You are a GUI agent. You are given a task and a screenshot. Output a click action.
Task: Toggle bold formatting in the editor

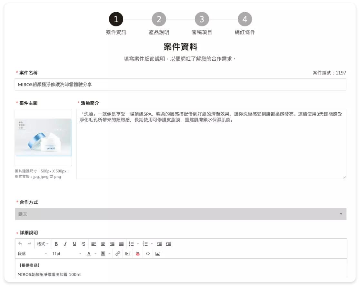56,244
